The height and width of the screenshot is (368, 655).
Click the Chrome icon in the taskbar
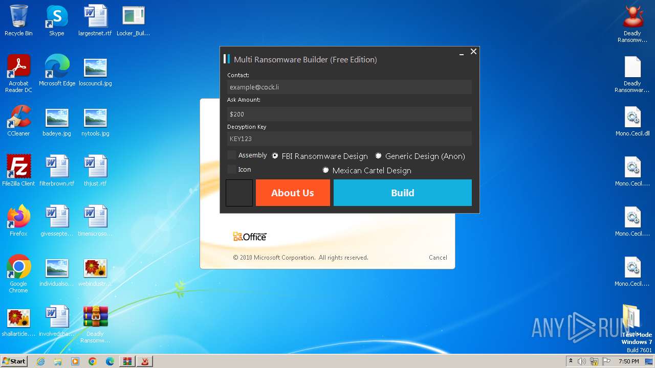point(93,361)
